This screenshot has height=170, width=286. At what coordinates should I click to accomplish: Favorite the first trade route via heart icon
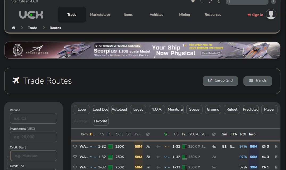click(x=75, y=146)
